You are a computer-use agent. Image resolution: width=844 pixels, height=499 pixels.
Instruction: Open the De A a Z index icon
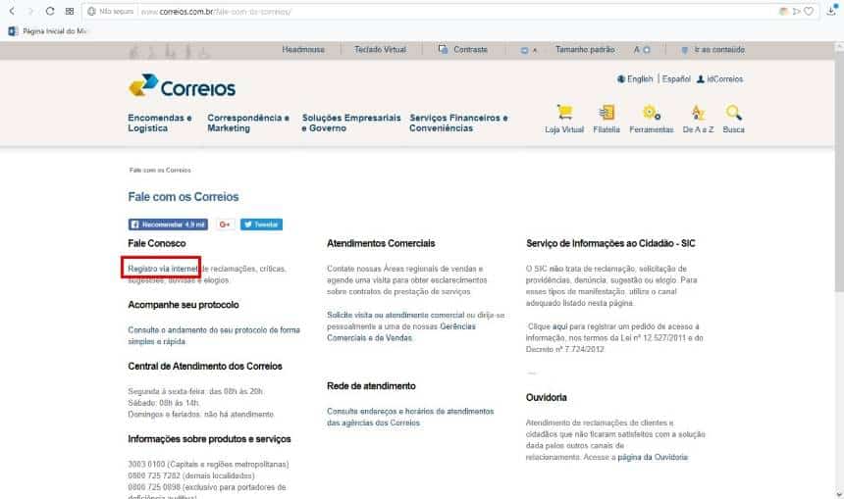click(x=698, y=113)
